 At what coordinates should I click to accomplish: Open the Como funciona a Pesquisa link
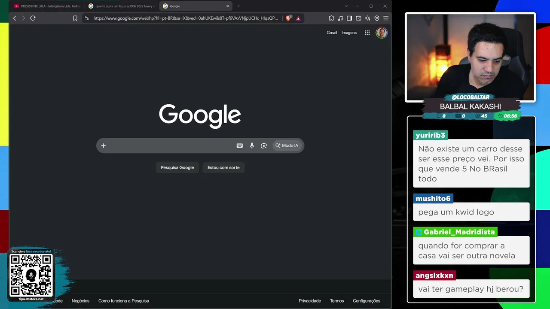click(x=124, y=301)
